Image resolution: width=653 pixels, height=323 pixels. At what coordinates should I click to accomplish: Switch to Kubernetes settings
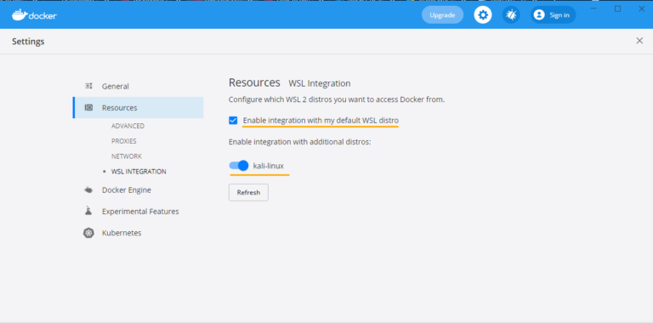coord(122,233)
